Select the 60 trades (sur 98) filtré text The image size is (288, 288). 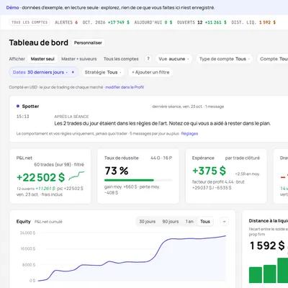(59, 165)
